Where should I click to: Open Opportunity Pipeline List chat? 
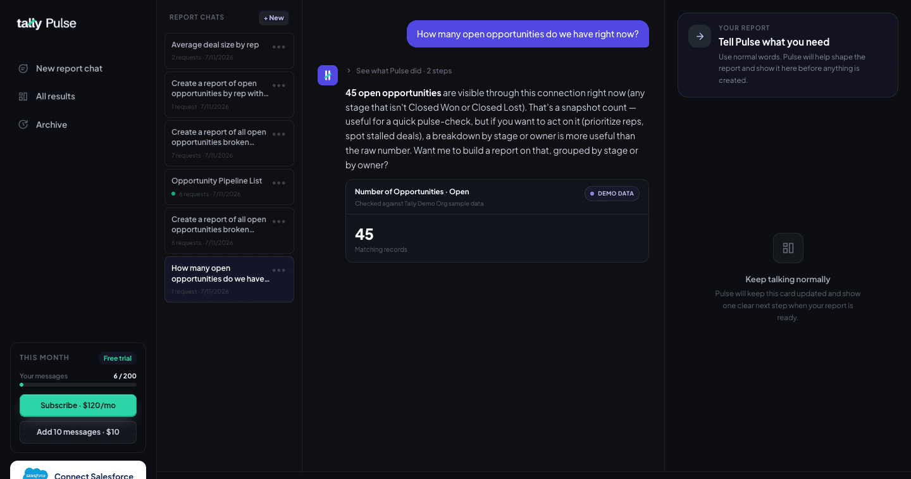pos(229,187)
